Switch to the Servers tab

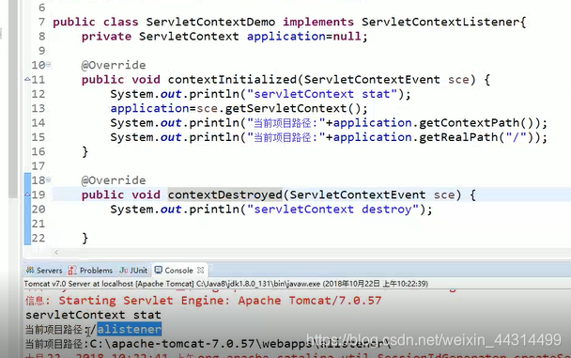click(x=44, y=271)
